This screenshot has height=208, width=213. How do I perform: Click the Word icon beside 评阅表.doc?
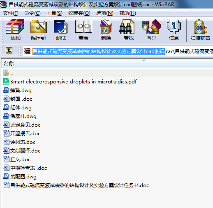coord(6,142)
